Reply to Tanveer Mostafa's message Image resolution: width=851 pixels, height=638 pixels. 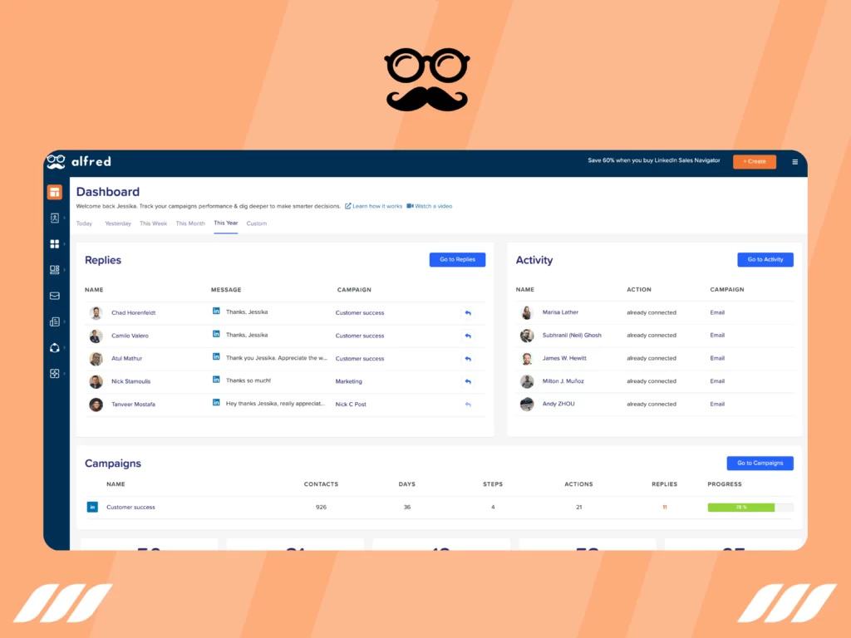[468, 405]
